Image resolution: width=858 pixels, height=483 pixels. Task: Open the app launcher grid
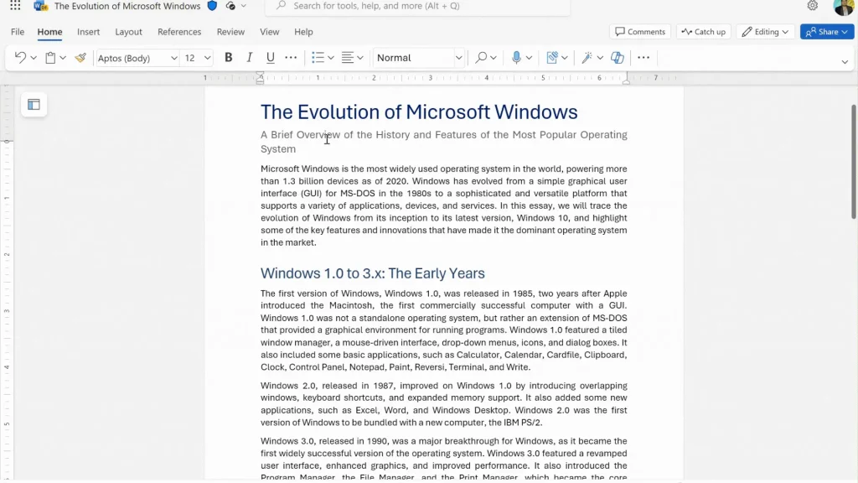coord(15,6)
